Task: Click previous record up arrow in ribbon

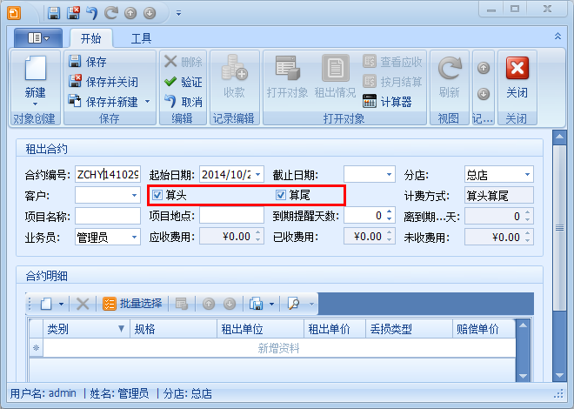Action: (484, 68)
